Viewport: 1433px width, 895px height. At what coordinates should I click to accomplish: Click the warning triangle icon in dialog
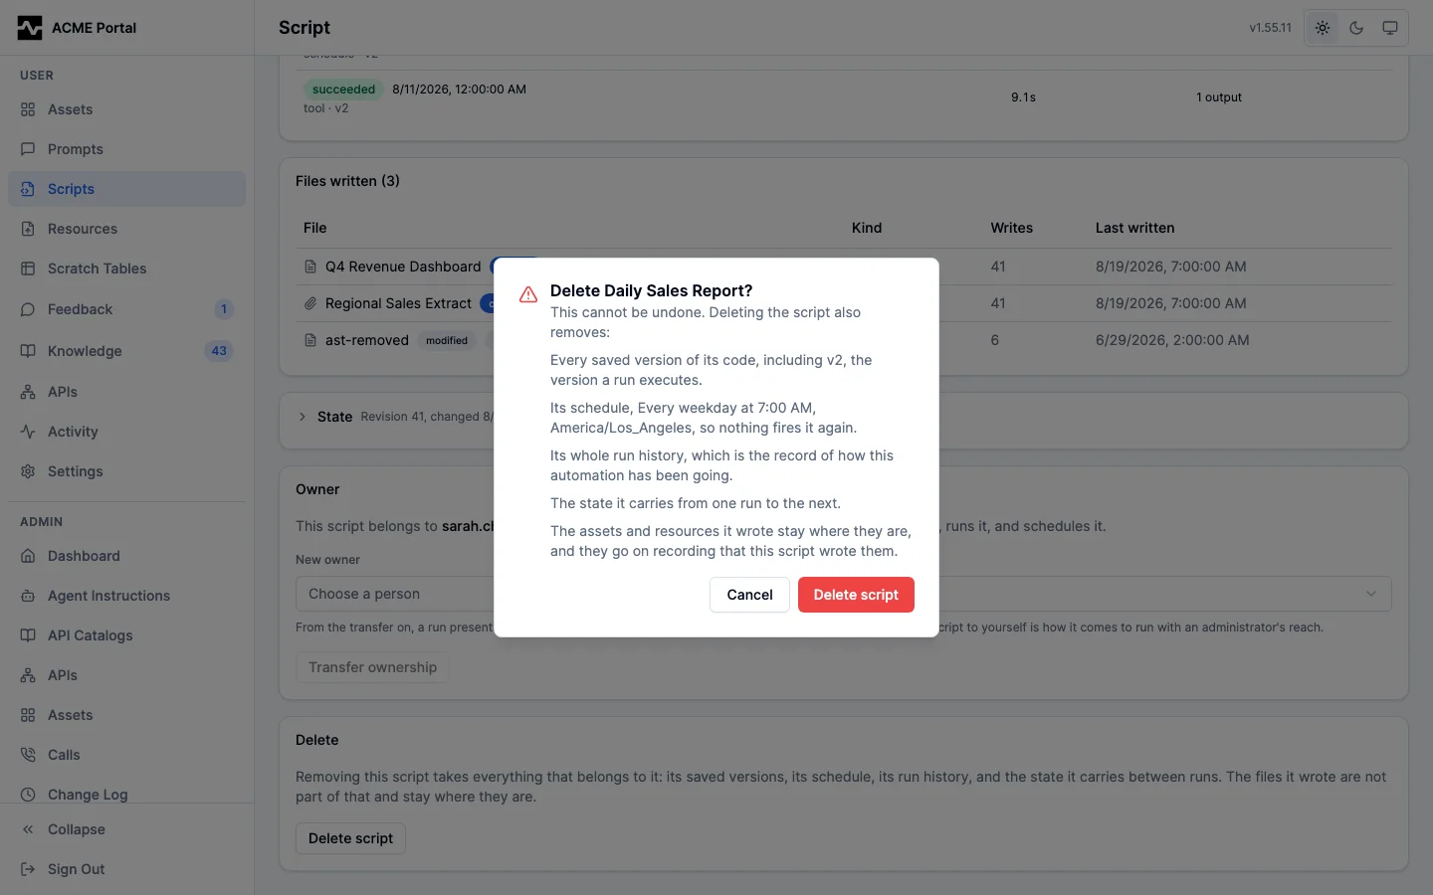(528, 294)
